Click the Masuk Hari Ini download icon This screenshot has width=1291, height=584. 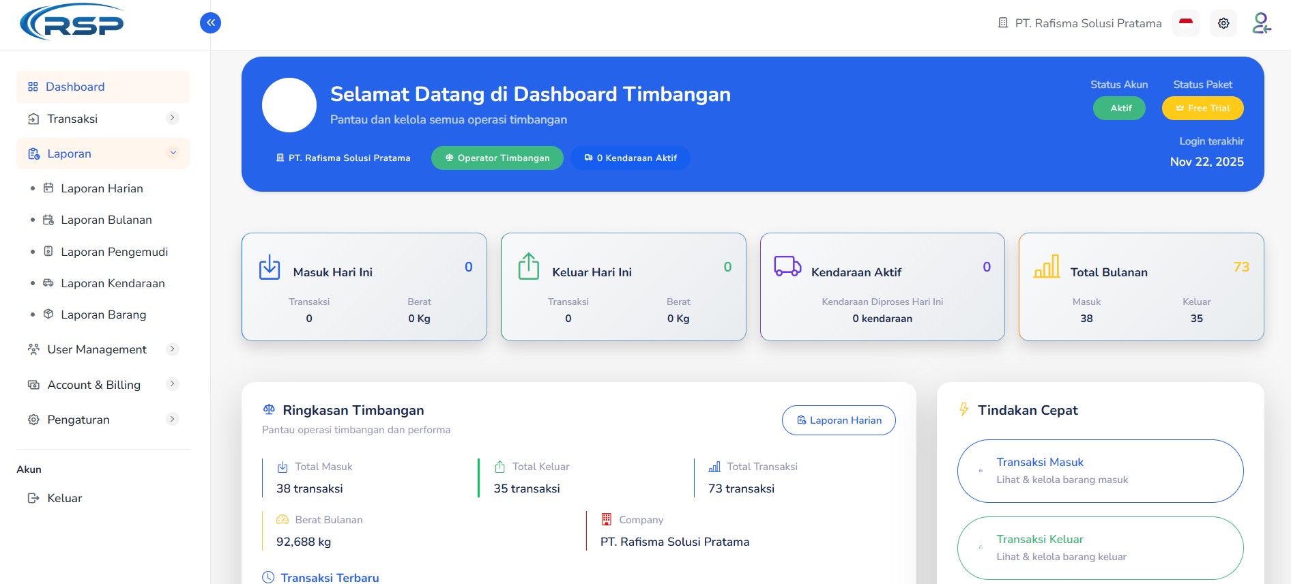coord(270,267)
